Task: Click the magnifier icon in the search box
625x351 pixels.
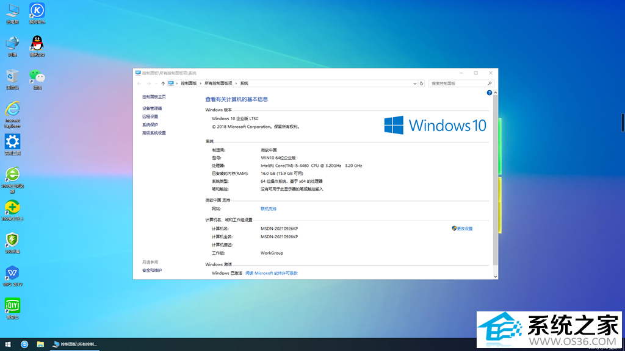Action: pos(490,83)
